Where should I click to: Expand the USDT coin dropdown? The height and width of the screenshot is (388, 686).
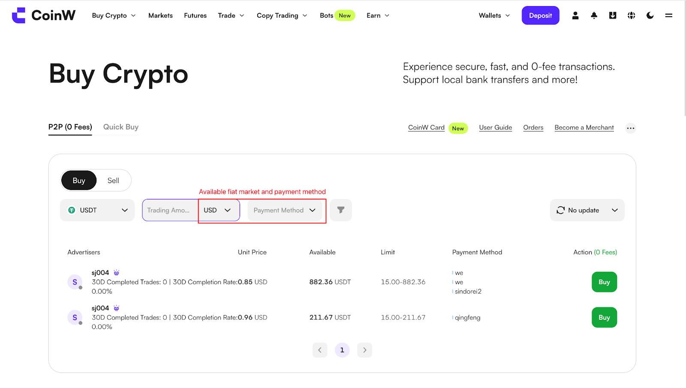point(97,210)
